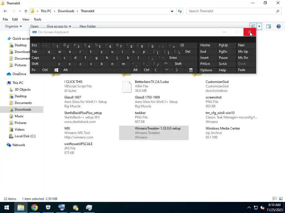Select Music folder in sidebar
This screenshot has width=285, height=213.
pyautogui.click(x=19, y=116)
